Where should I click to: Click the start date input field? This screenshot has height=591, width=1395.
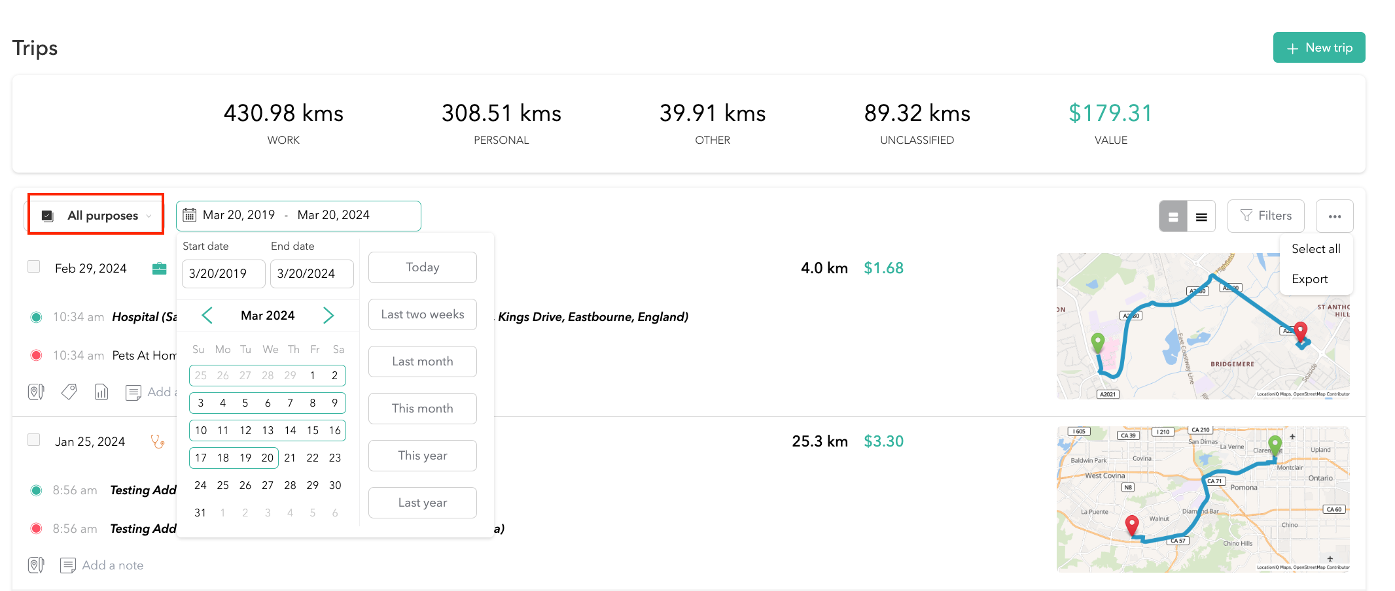click(223, 274)
